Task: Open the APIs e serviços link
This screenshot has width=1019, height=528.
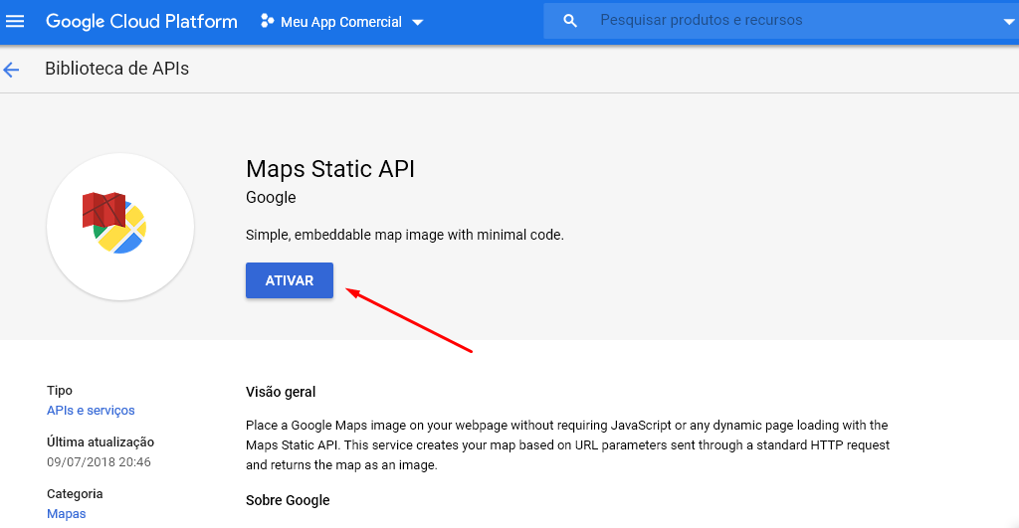Action: (x=91, y=411)
